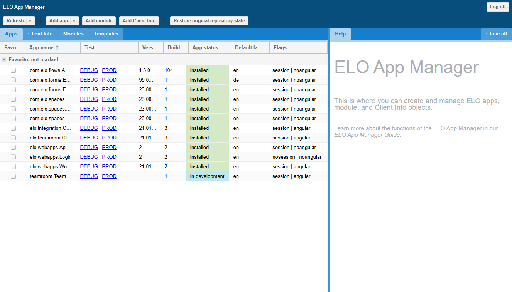Mark teamroom.Team app as favorite
The image size is (512, 292).
(13, 176)
